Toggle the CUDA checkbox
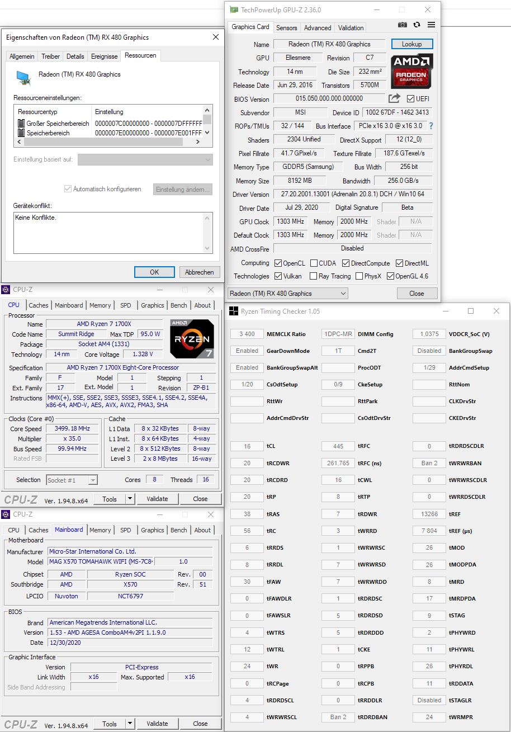The image size is (511, 732). pos(314,263)
